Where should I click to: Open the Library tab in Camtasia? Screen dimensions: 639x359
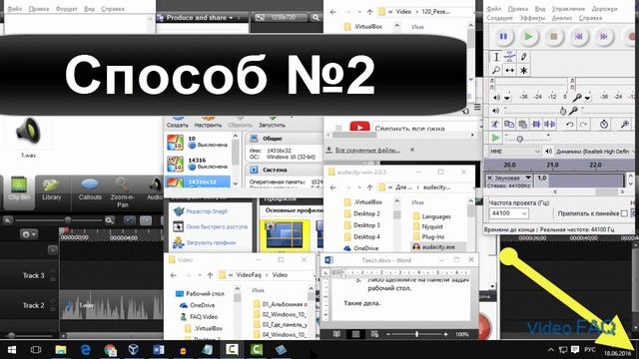click(x=51, y=189)
